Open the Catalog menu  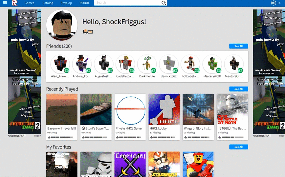point(48,3)
